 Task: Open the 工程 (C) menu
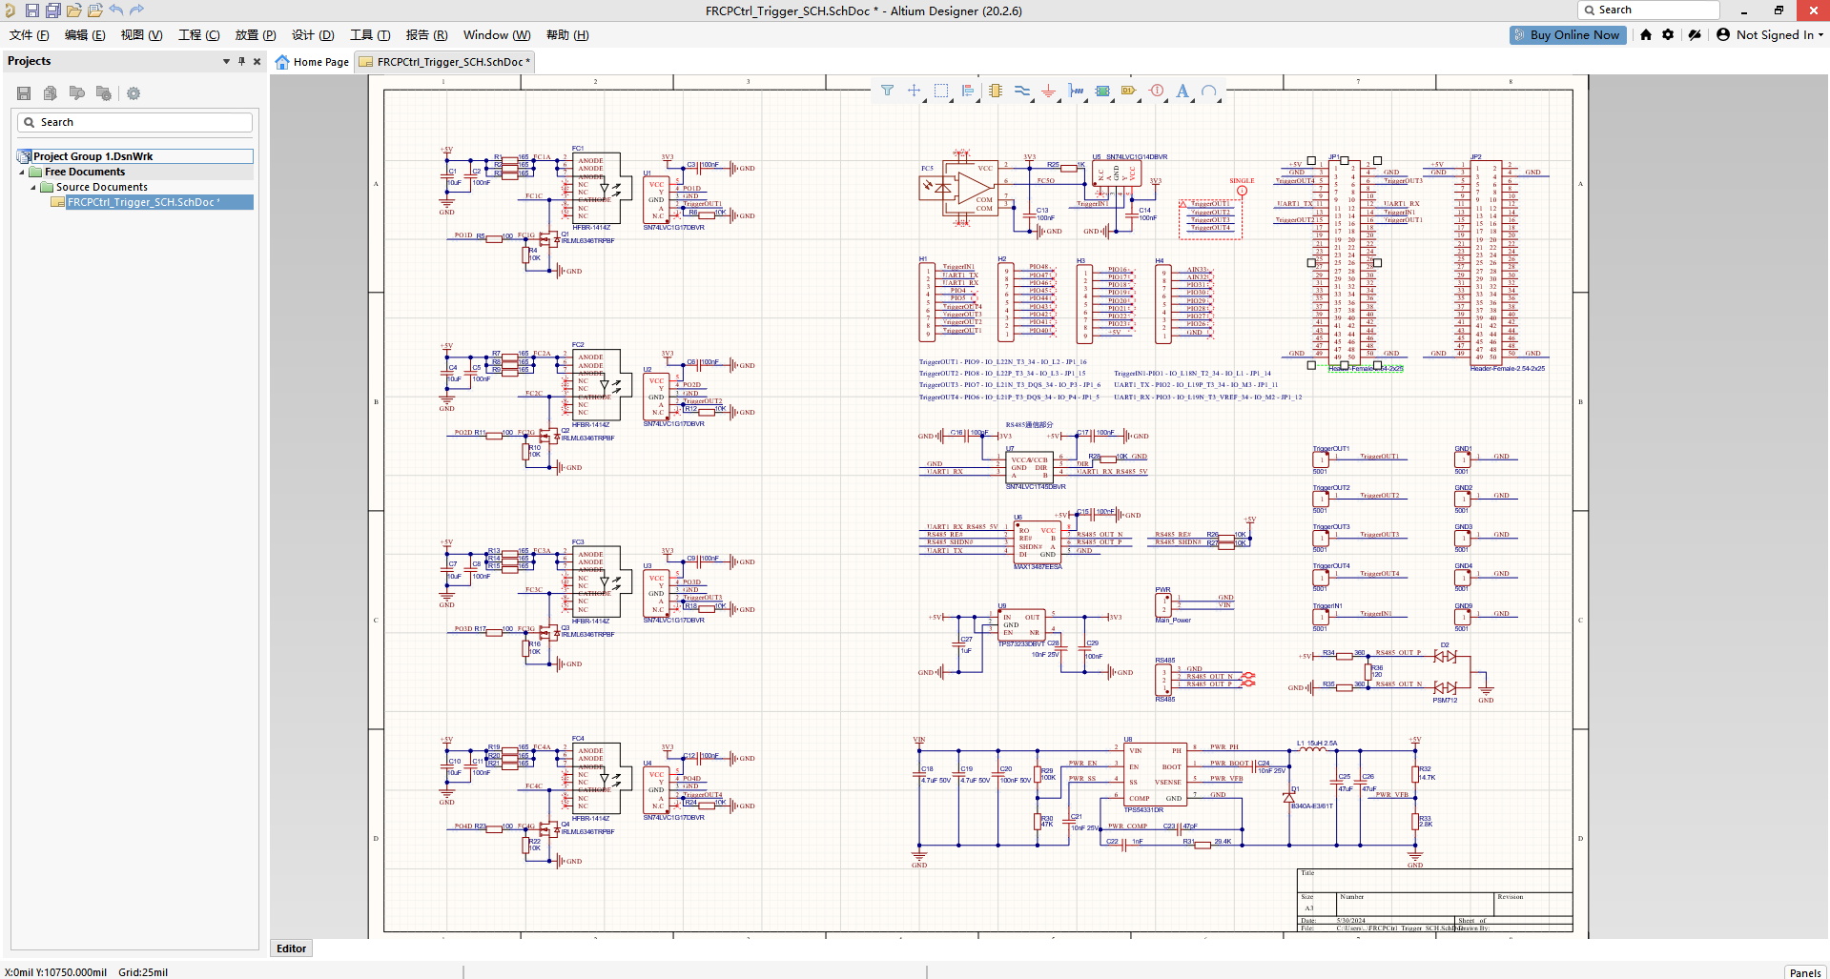point(199,35)
